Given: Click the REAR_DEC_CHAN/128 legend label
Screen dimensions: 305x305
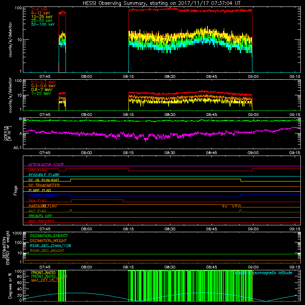Looking at the screenshot, I should coord(50,246).
